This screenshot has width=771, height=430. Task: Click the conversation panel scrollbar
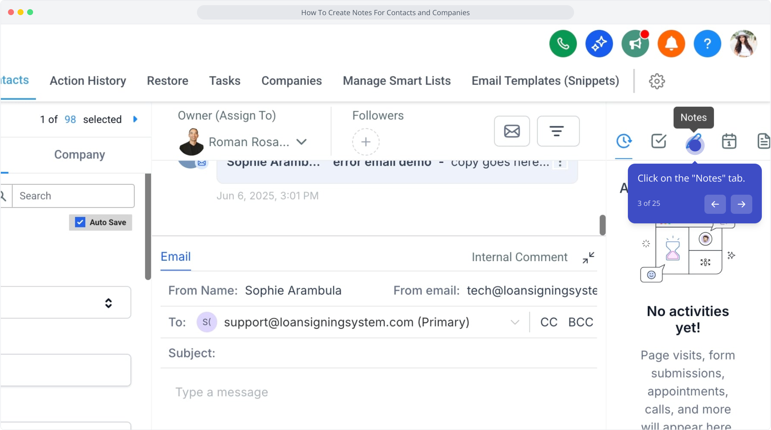tap(602, 225)
